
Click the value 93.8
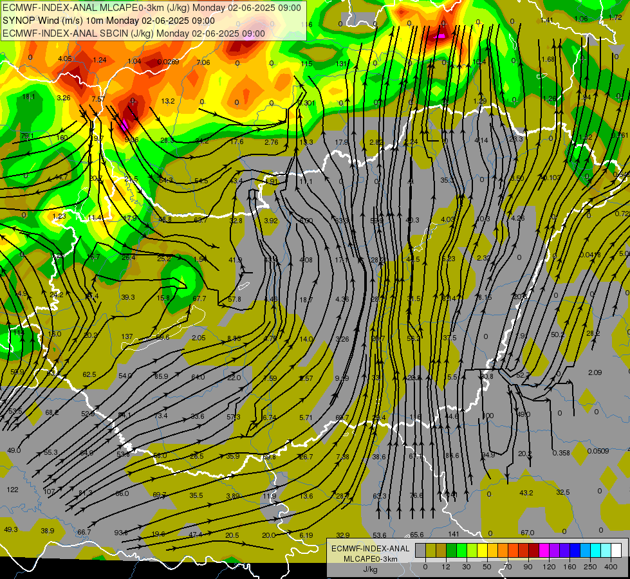tap(121, 533)
